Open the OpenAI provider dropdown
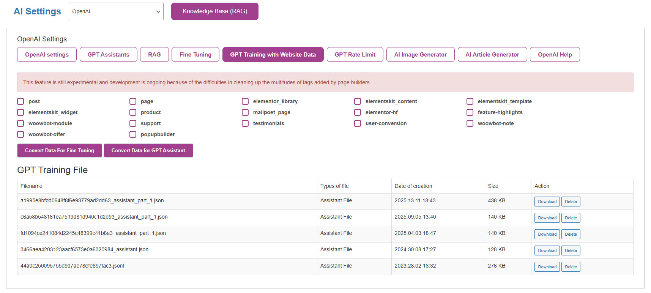Screen dimensions: 651x293 (116, 11)
